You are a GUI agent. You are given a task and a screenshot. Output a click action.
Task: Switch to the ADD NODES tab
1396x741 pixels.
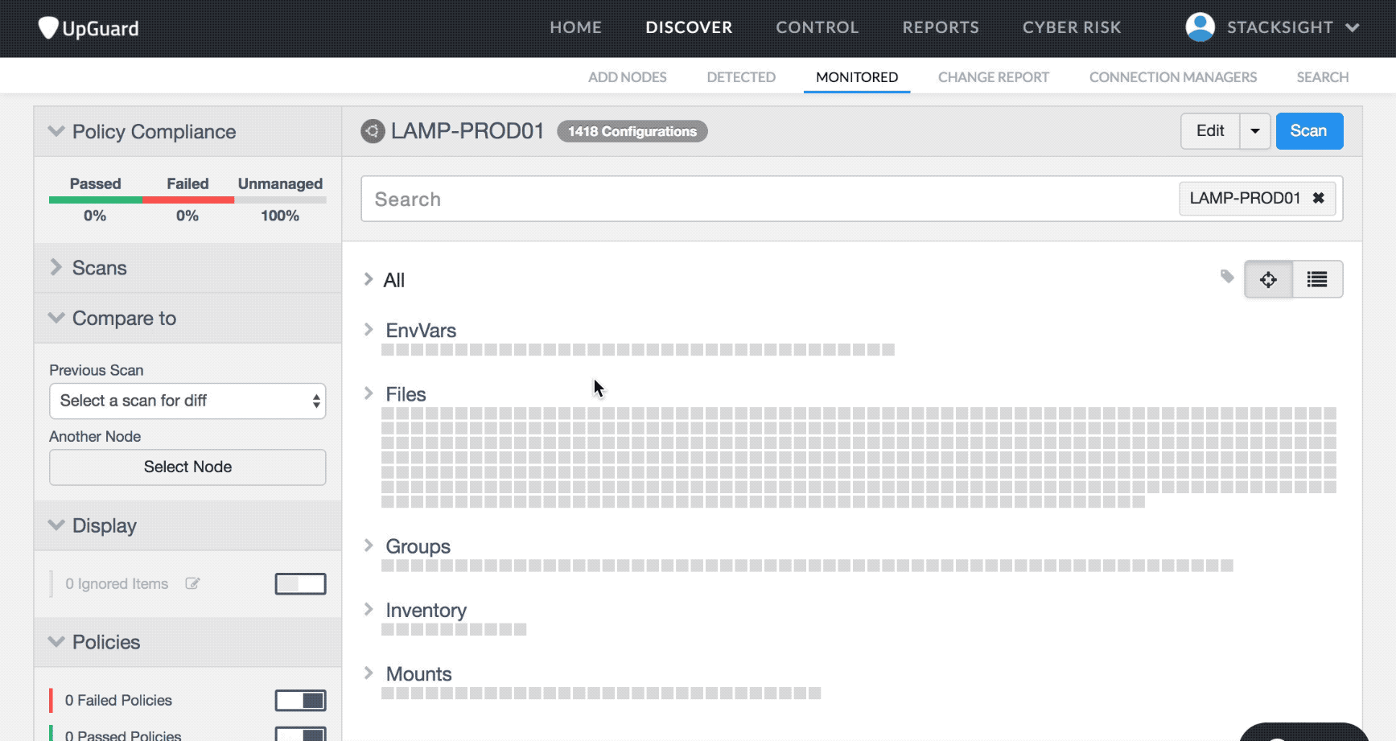pos(628,77)
